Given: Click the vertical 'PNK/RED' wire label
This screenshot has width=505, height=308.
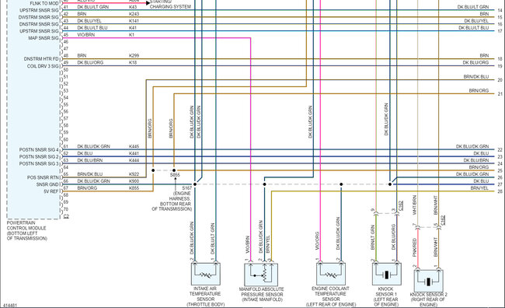Looking at the screenshot, I should pyautogui.click(x=415, y=247).
